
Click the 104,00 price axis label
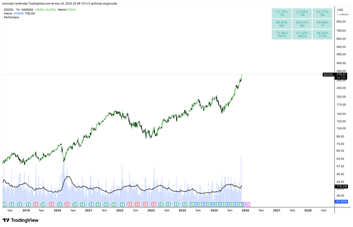coord(342,129)
